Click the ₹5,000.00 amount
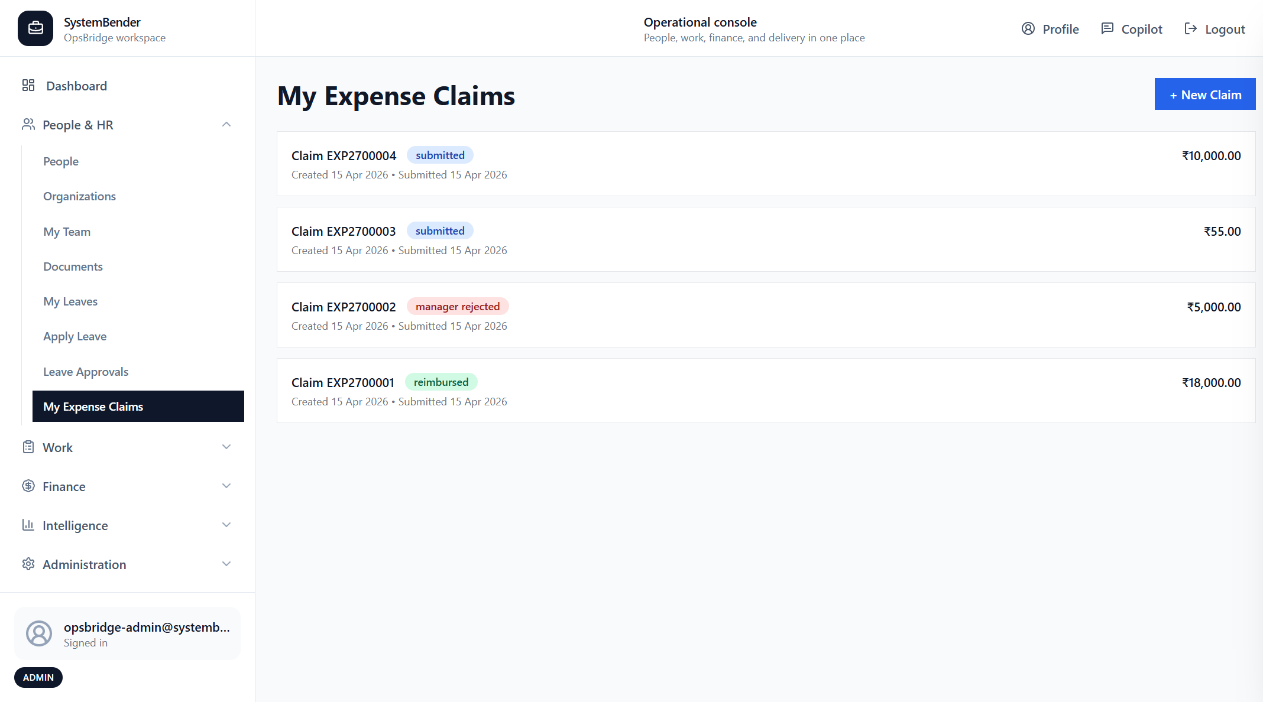The image size is (1263, 702). coord(1214,307)
